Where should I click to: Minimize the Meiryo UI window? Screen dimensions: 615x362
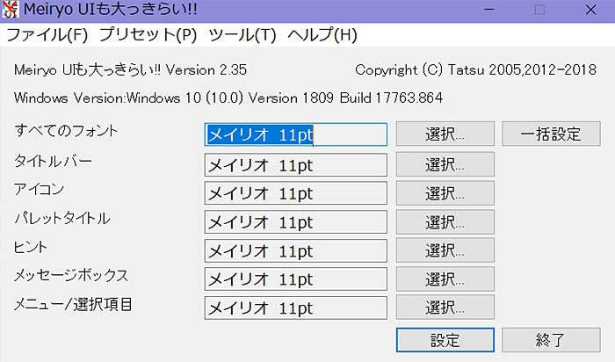coord(488,10)
